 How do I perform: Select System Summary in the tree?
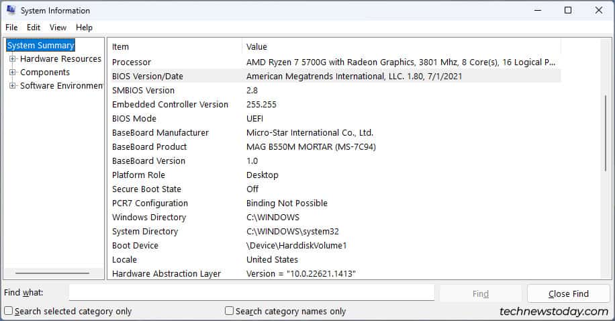[x=40, y=45]
